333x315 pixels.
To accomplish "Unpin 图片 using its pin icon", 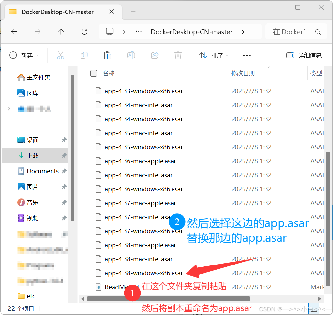I will click(x=64, y=187).
